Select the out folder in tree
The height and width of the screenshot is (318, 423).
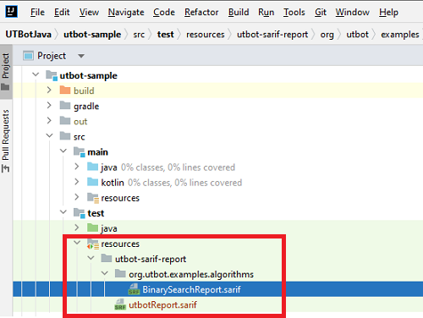tap(80, 122)
